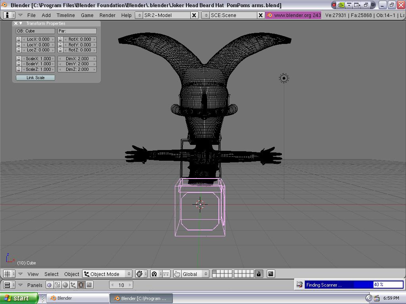Delete the SR:2-Model screen with X

pyautogui.click(x=193, y=15)
